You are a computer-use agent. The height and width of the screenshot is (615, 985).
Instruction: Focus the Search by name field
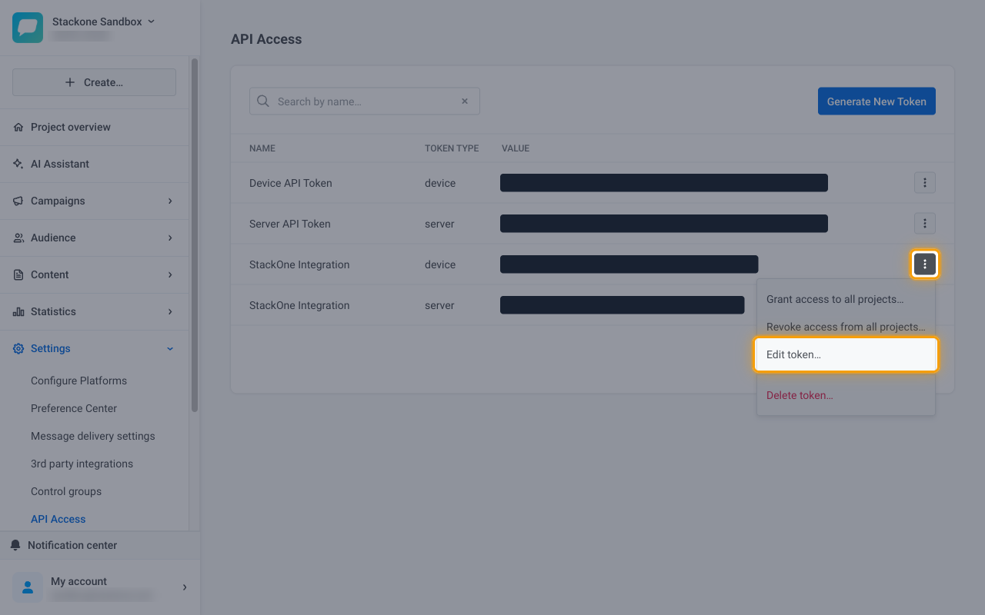pos(365,101)
